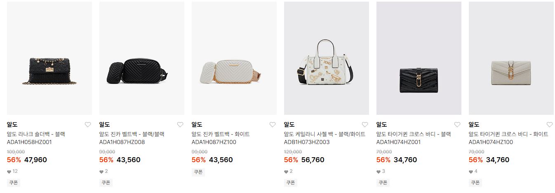Click likes count icon showing 4
Image resolution: width=555 pixels, height=193 pixels.
(x=471, y=172)
